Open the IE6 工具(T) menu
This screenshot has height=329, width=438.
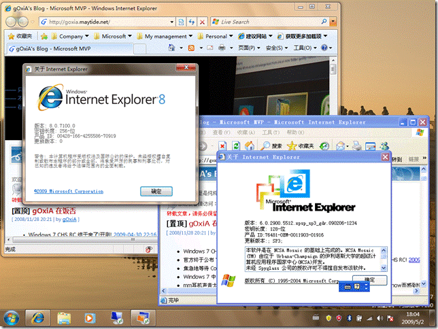click(271, 133)
